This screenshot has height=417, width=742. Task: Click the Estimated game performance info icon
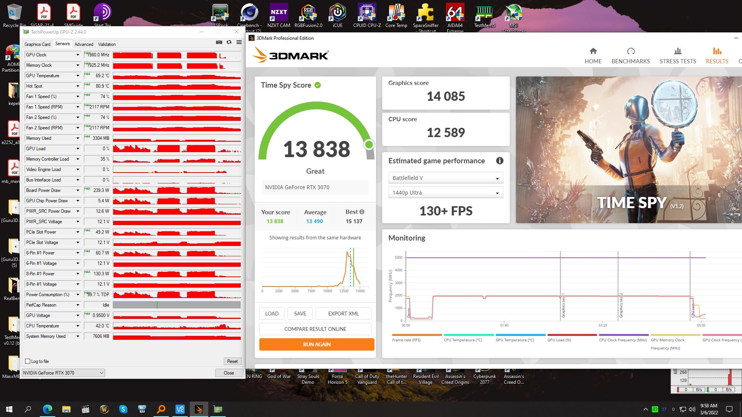click(499, 161)
